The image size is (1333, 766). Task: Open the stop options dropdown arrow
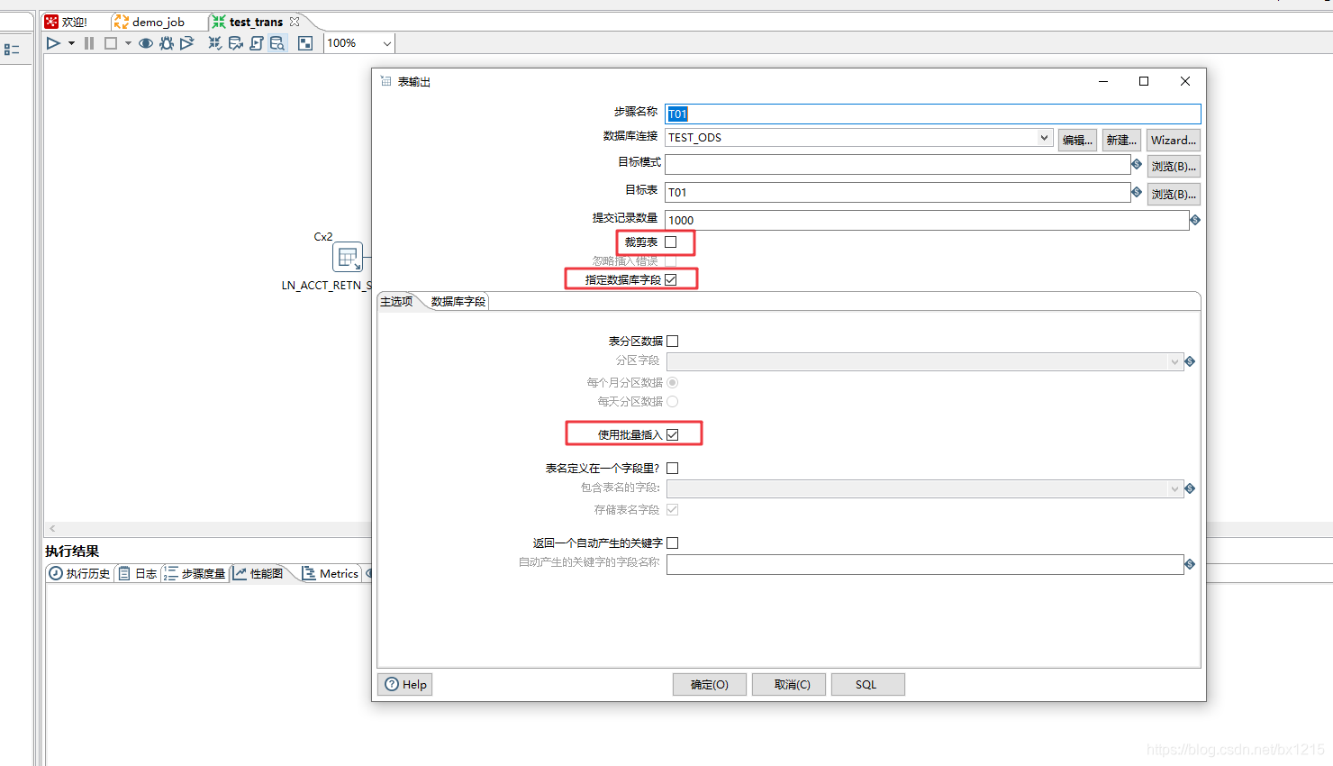click(x=128, y=43)
